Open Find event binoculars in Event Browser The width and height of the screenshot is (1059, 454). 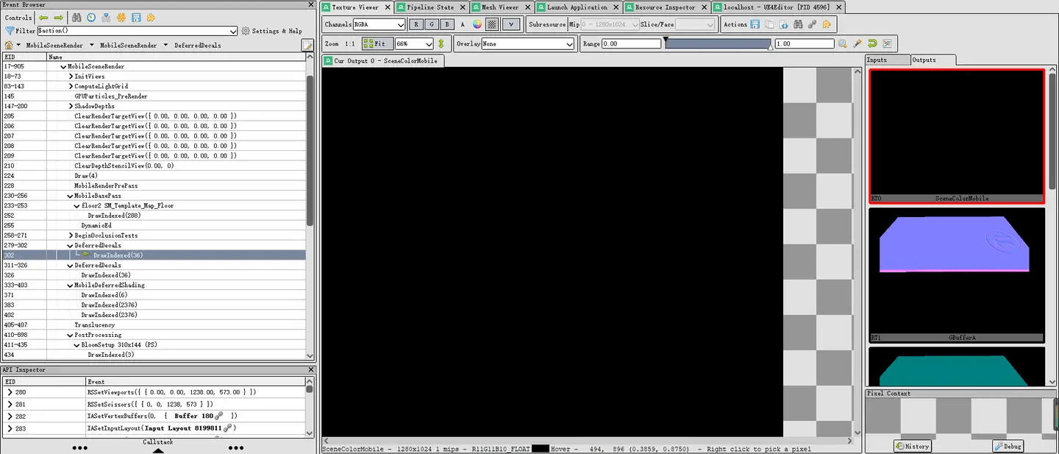point(76,17)
